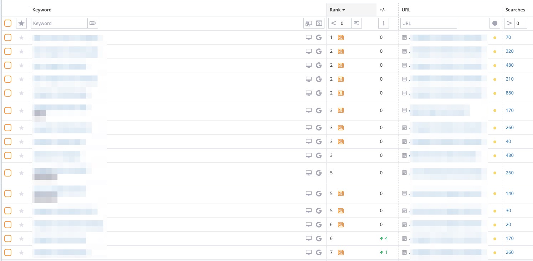Open the SERP feature filter beside rank input
This screenshot has width=533, height=261.
pos(356,23)
